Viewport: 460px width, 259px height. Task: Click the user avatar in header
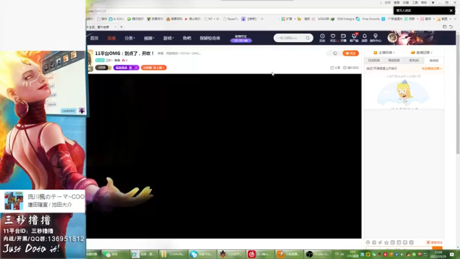(392, 37)
